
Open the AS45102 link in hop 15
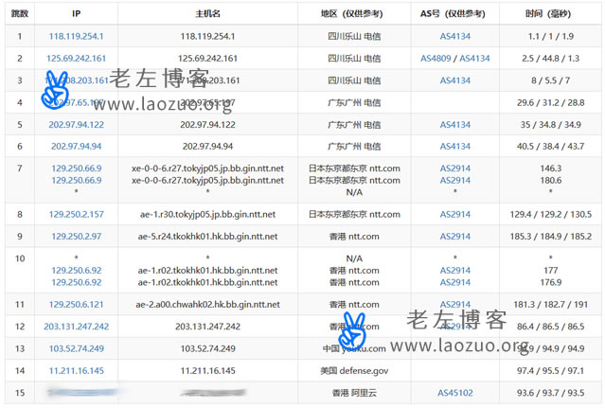coord(454,393)
